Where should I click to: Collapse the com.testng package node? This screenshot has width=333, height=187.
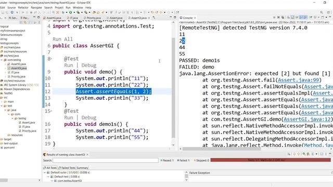pyautogui.click(x=2, y=60)
